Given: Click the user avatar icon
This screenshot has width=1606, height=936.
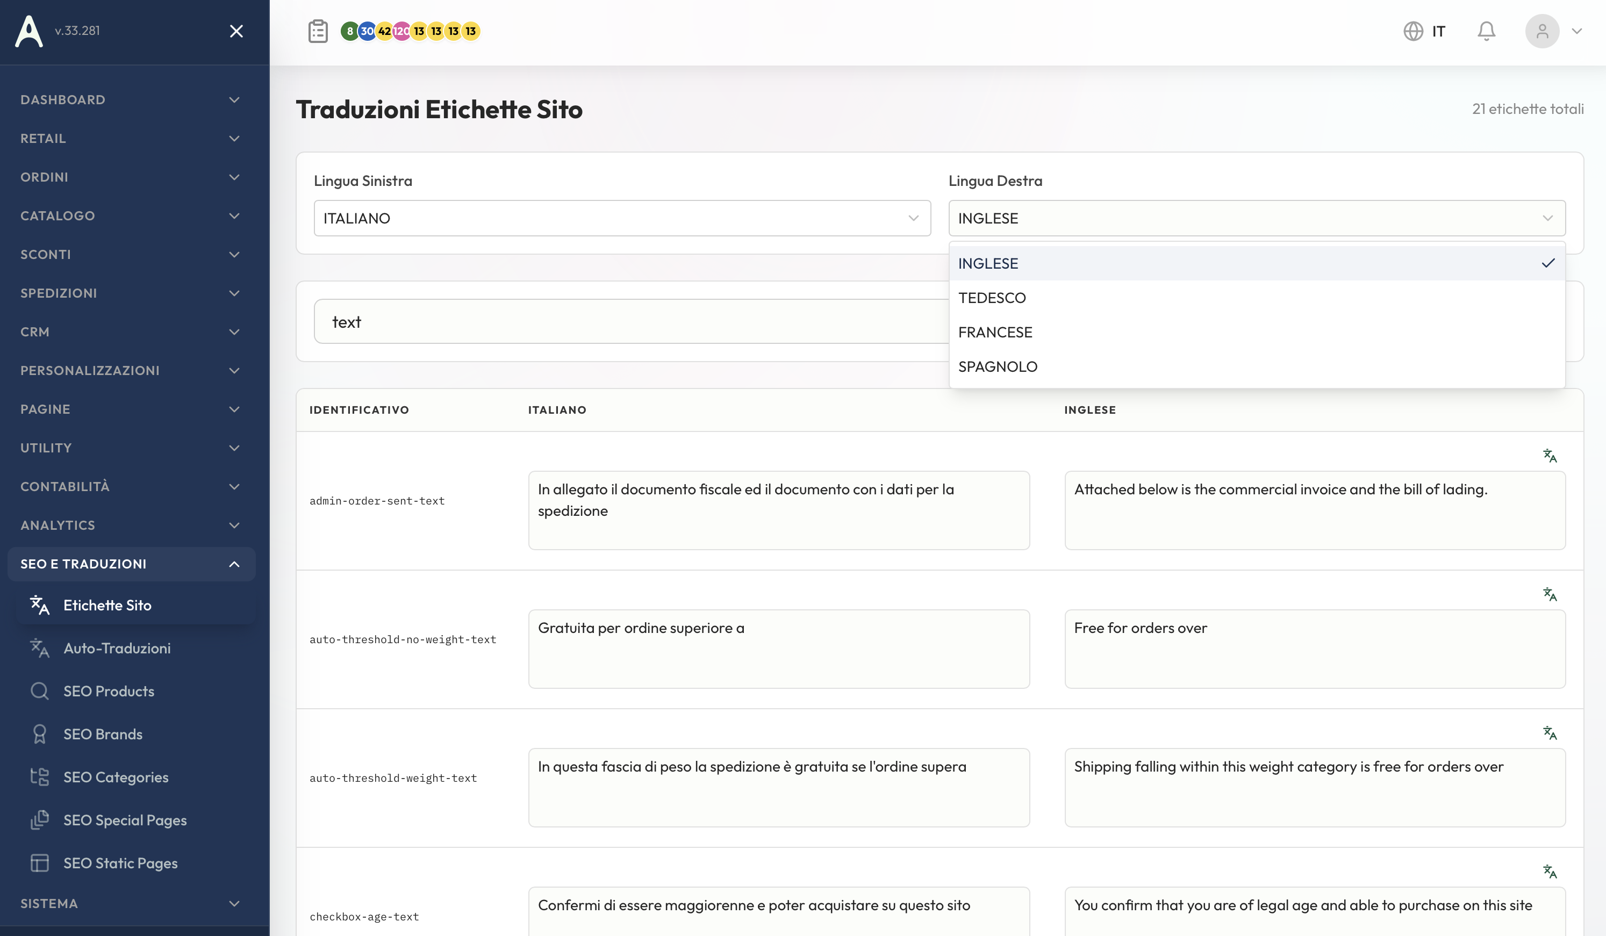Looking at the screenshot, I should pos(1542,31).
